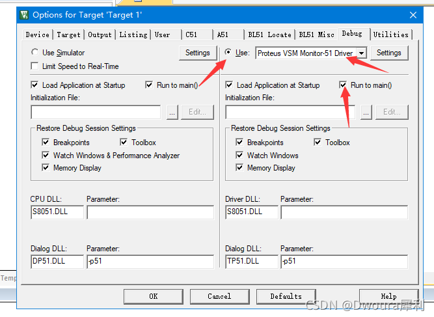Screen dimensions: 434x317
Task: Toggle driver Load Application at Startup
Action: tap(229, 85)
